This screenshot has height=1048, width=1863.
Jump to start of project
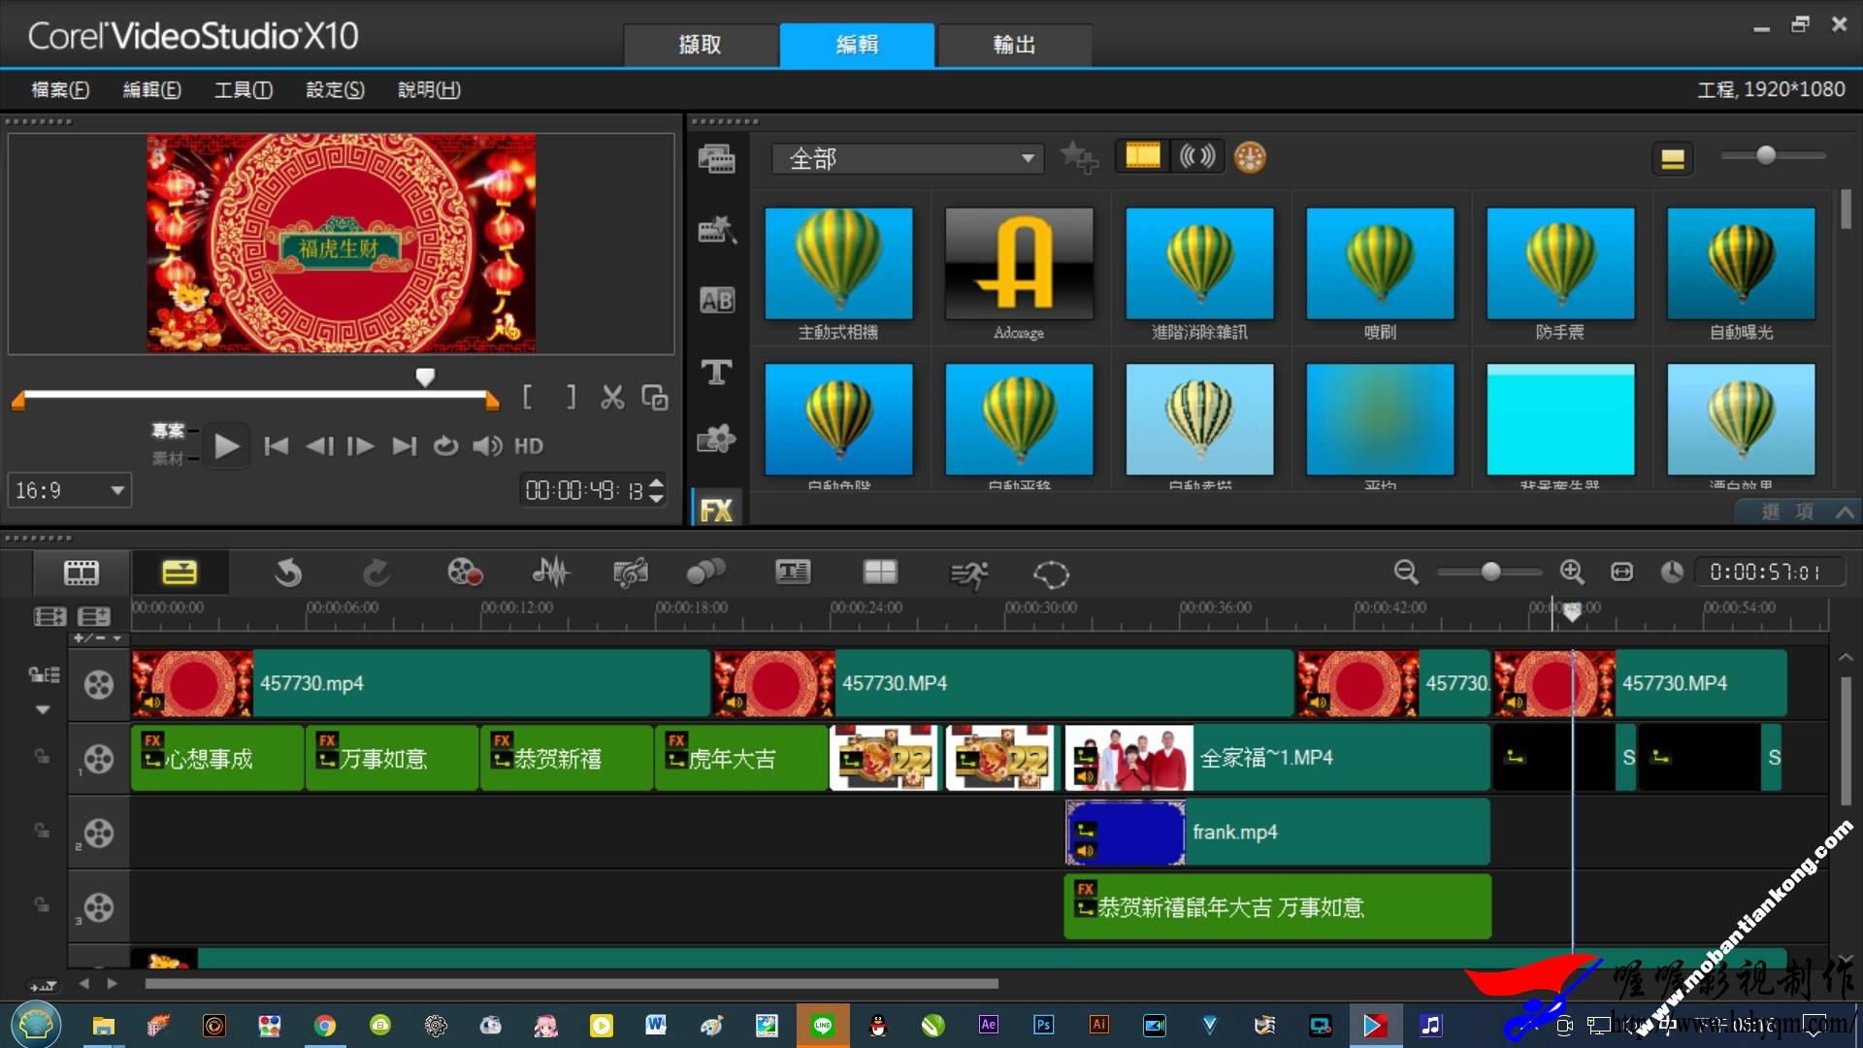pyautogui.click(x=276, y=446)
